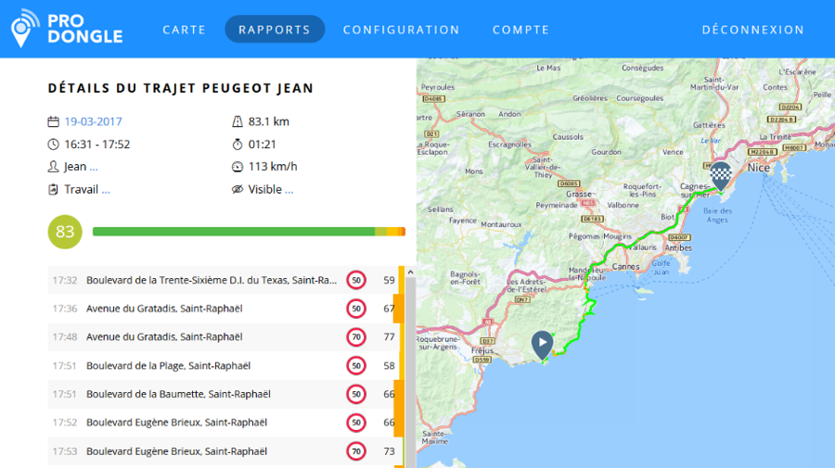Click the green trip score bar

pyautogui.click(x=234, y=232)
